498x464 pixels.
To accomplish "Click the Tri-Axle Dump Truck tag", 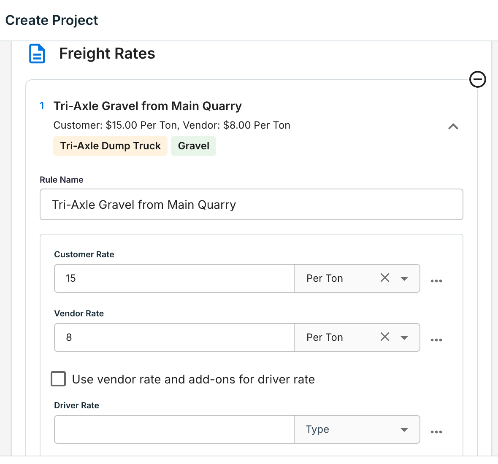I will point(110,146).
